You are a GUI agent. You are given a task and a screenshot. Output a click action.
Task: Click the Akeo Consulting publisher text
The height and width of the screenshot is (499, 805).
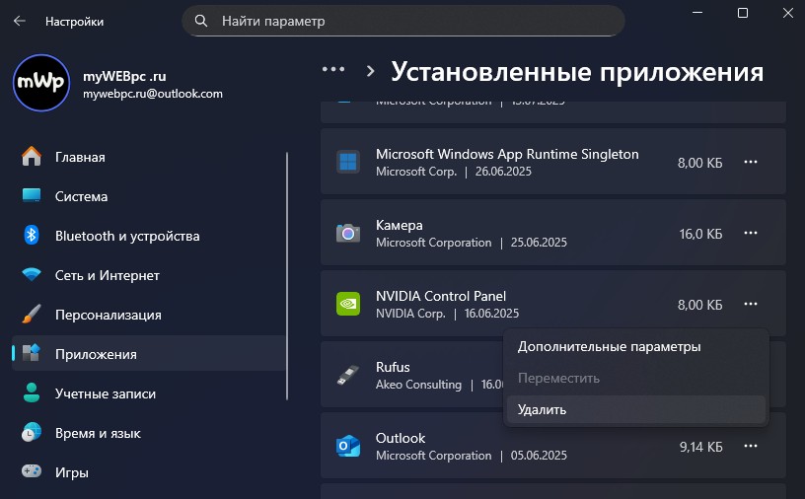[x=418, y=385]
